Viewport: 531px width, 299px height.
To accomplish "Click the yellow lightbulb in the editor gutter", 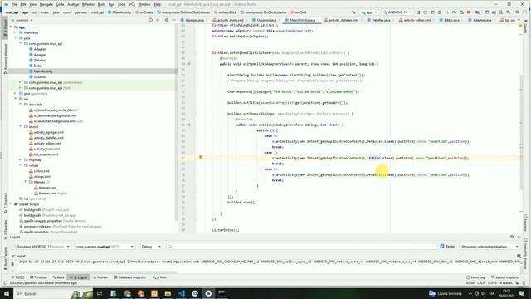I will [x=201, y=158].
